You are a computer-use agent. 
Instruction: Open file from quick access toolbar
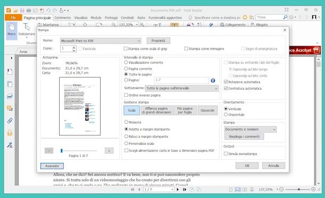click(x=15, y=10)
